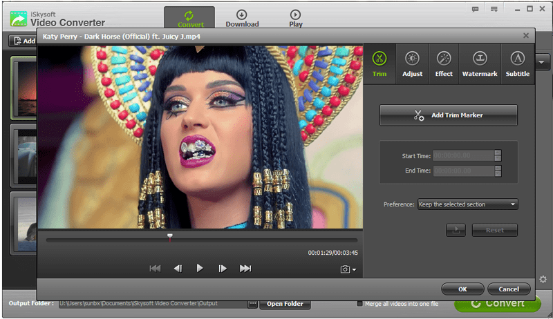
Task: Switch to the Adjust tab
Action: (x=412, y=64)
